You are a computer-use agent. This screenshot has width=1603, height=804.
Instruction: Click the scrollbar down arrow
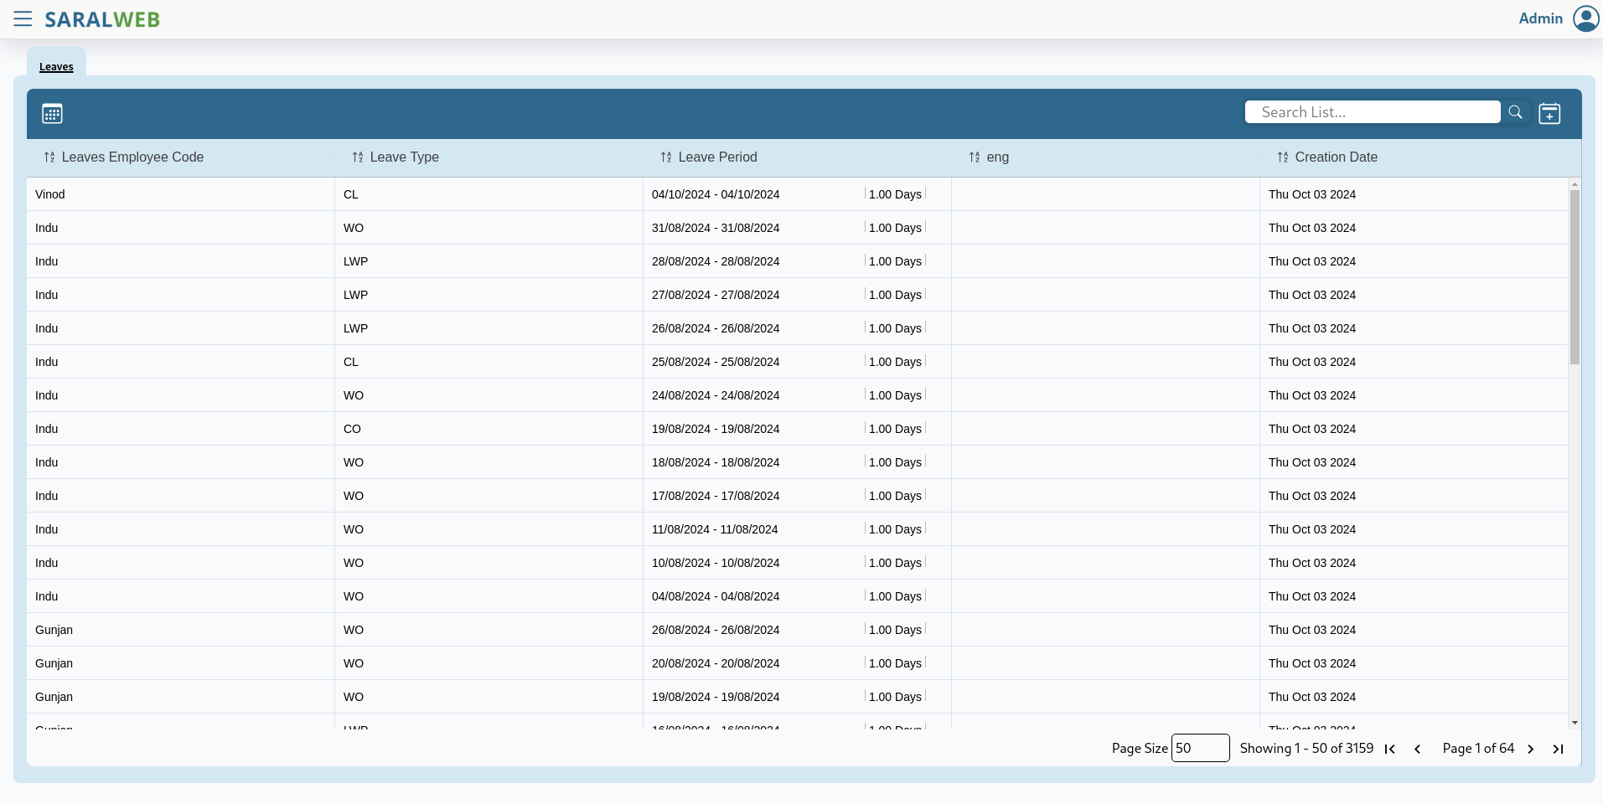[x=1575, y=723]
